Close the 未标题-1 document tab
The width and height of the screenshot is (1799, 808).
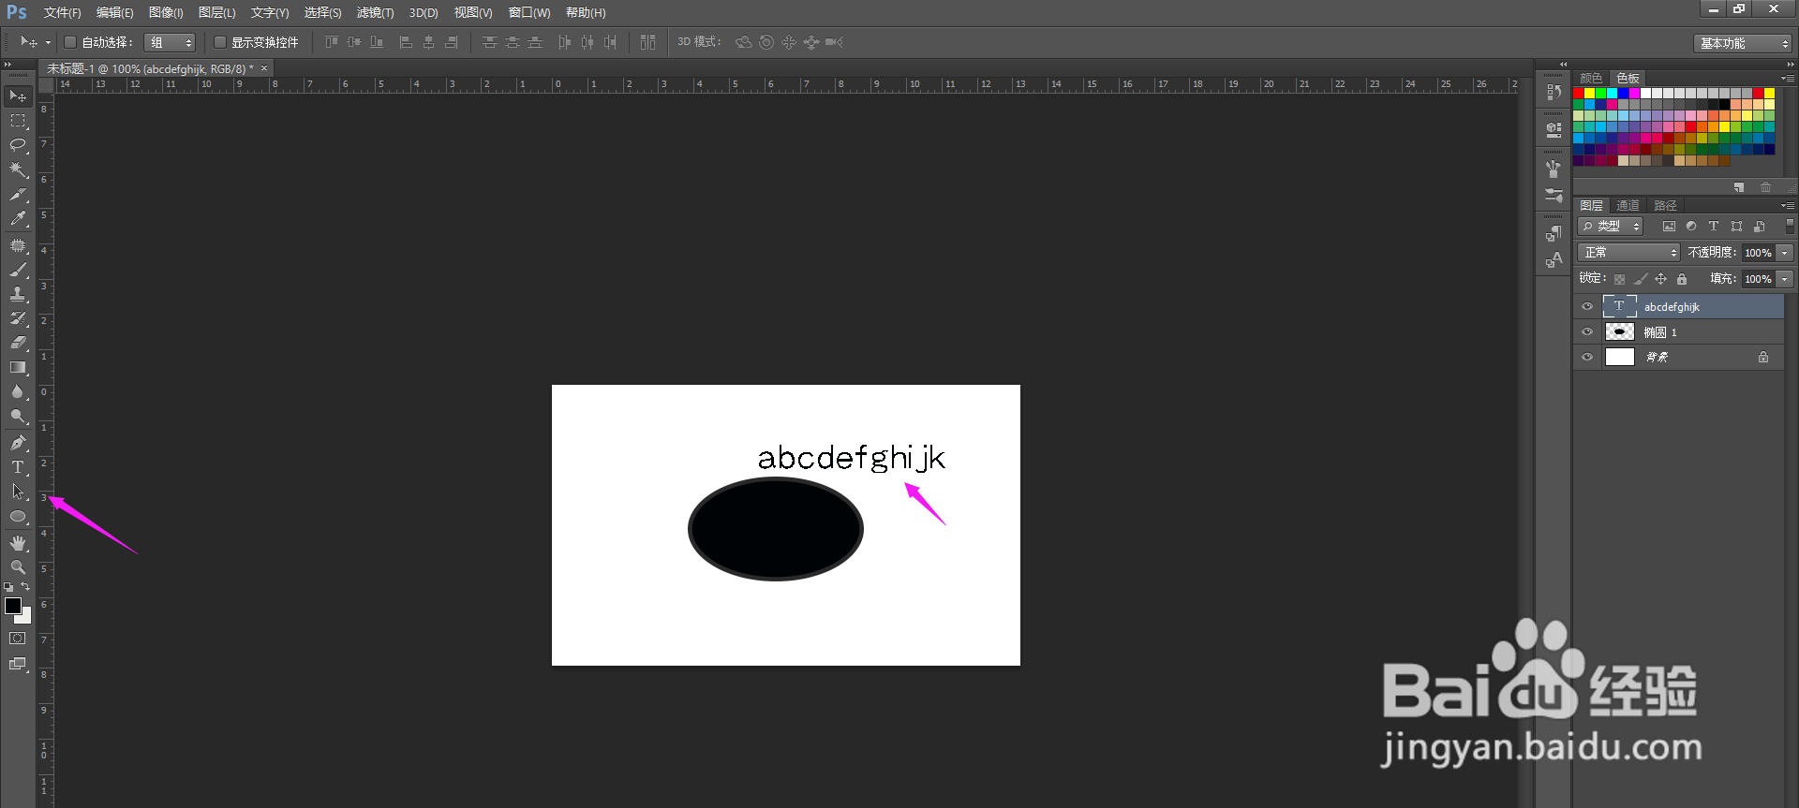264,68
